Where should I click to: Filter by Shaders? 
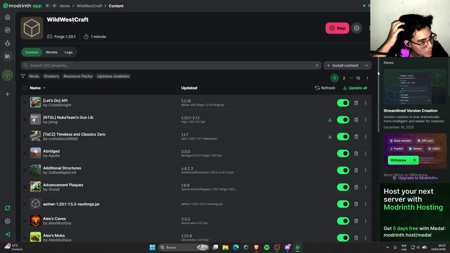51,76
